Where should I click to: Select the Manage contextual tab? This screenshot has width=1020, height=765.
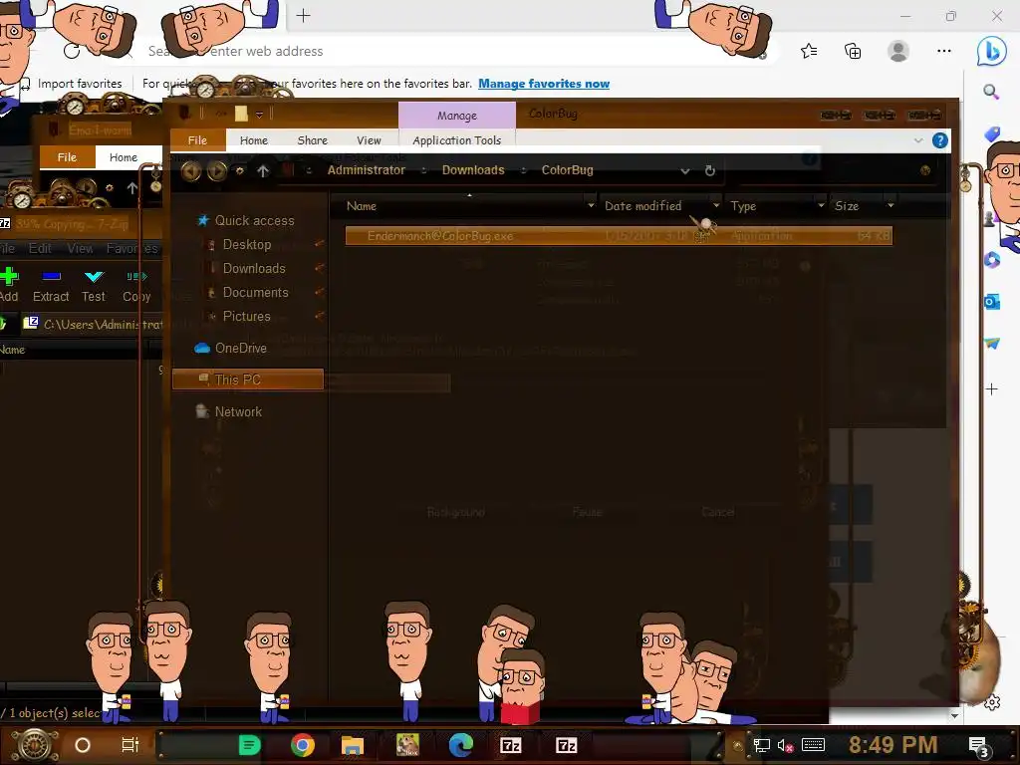(457, 116)
